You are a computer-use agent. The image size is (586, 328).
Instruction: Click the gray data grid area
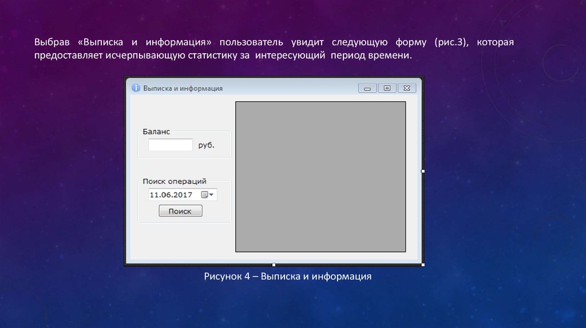[320, 177]
